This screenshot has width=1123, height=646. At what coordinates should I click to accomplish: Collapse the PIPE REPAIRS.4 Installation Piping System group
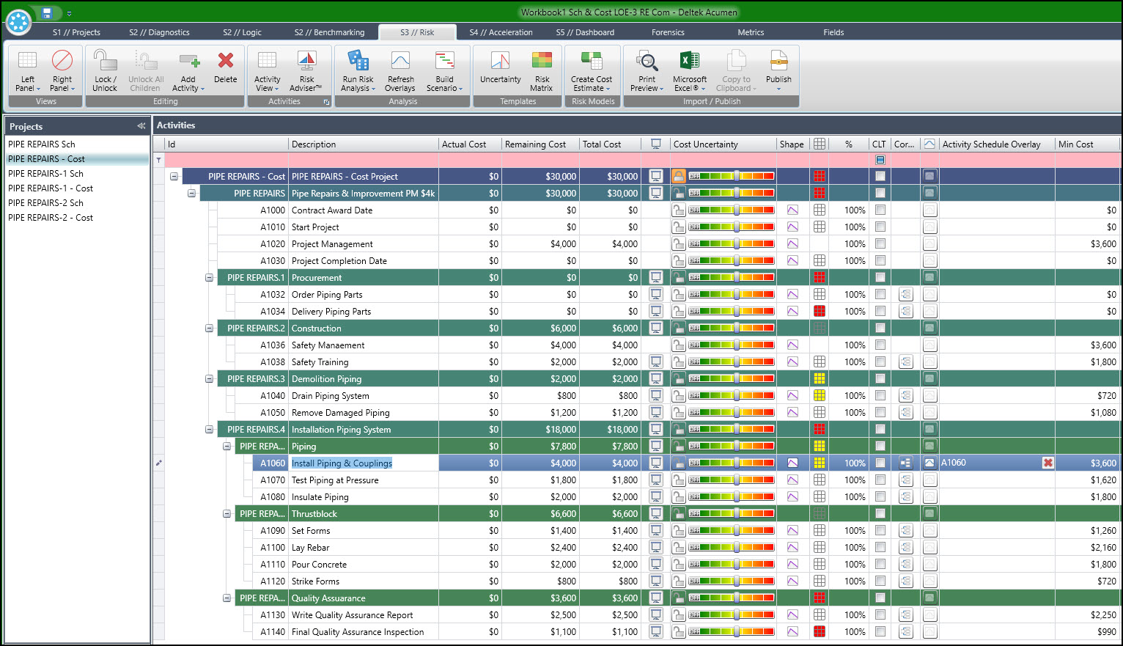209,430
